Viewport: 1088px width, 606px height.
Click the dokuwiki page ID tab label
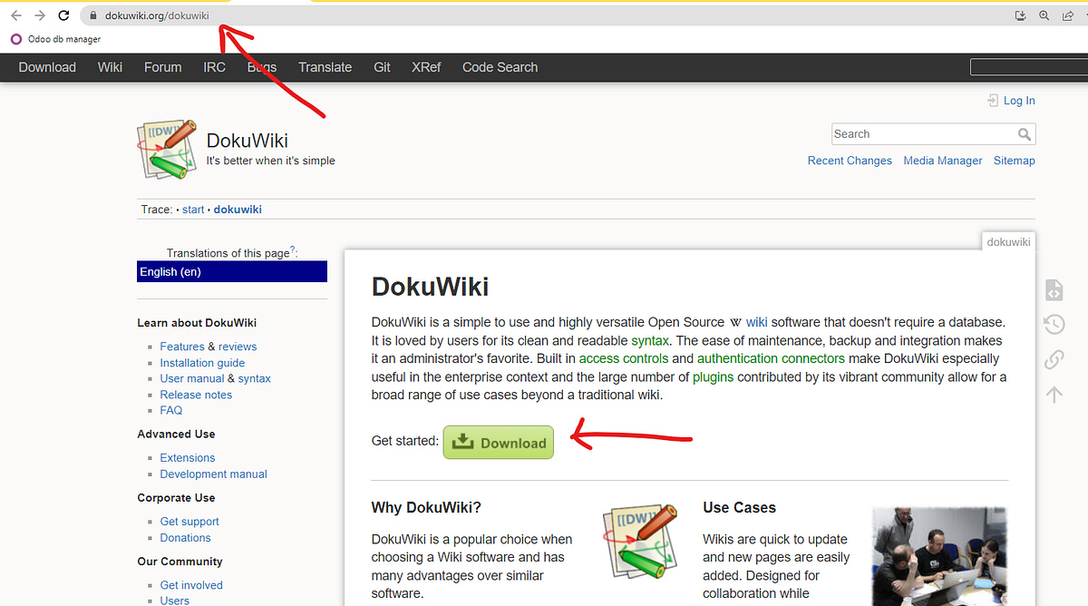[x=1008, y=242]
